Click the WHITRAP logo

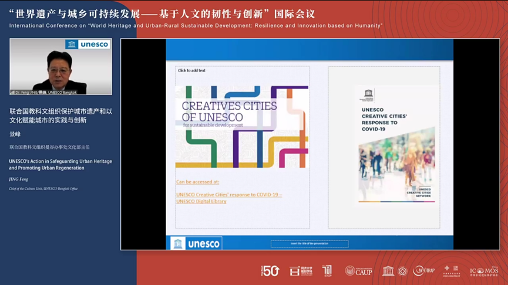point(423,270)
